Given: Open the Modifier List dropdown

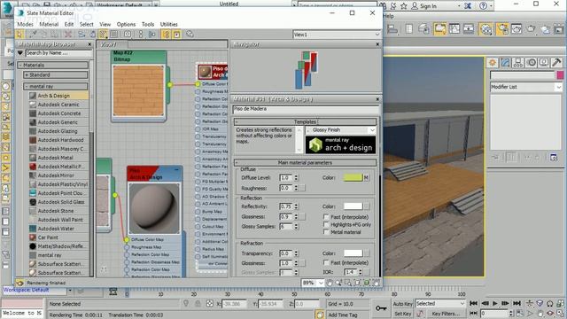Looking at the screenshot, I should click(x=526, y=87).
